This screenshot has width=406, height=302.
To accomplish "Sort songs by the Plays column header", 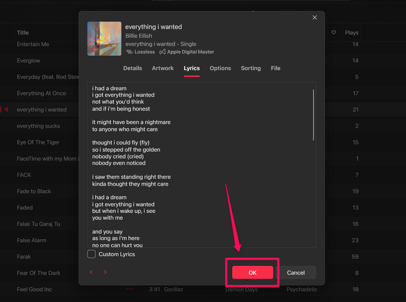I will click(x=352, y=32).
